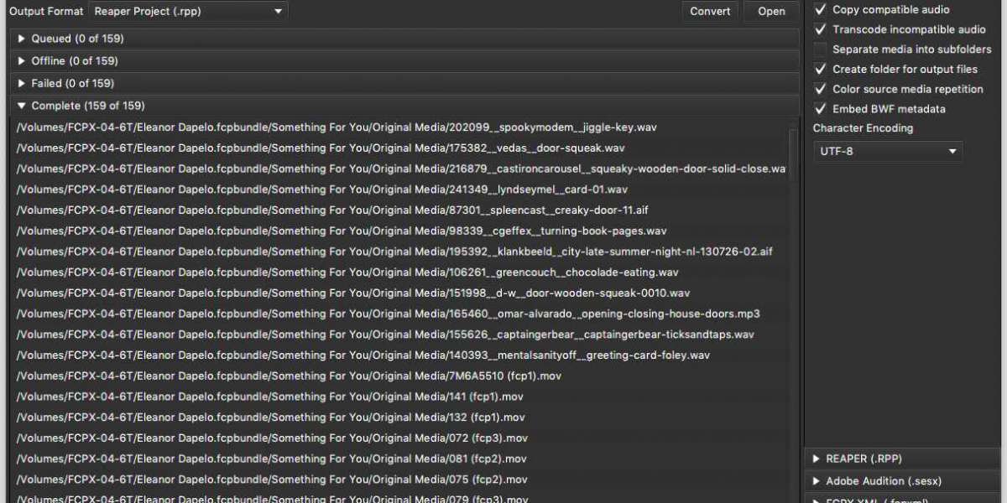Expand the Failed section
Image resolution: width=1007 pixels, height=503 pixels.
click(x=22, y=83)
